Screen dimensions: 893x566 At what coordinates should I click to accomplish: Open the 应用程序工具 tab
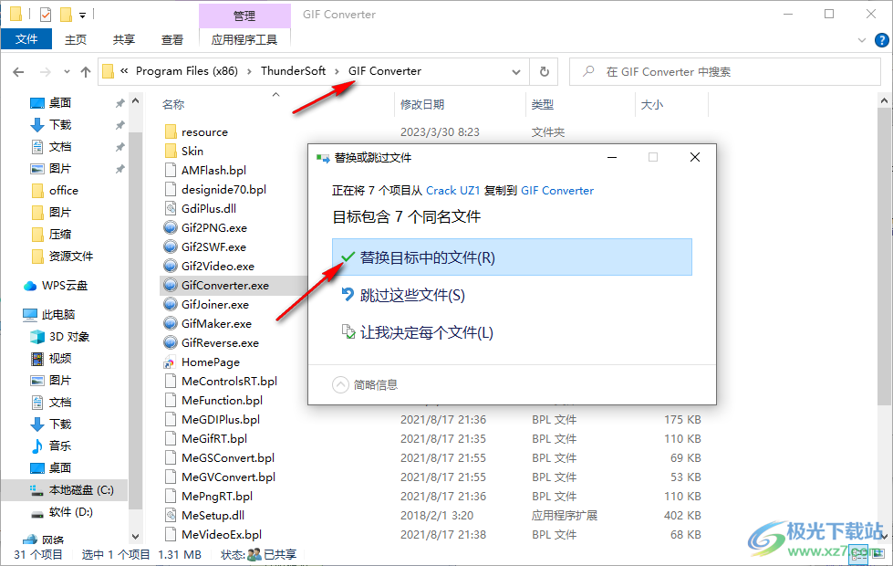pos(244,39)
